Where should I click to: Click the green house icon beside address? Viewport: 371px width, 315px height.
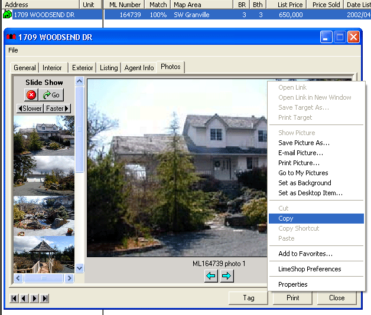[x=7, y=15]
